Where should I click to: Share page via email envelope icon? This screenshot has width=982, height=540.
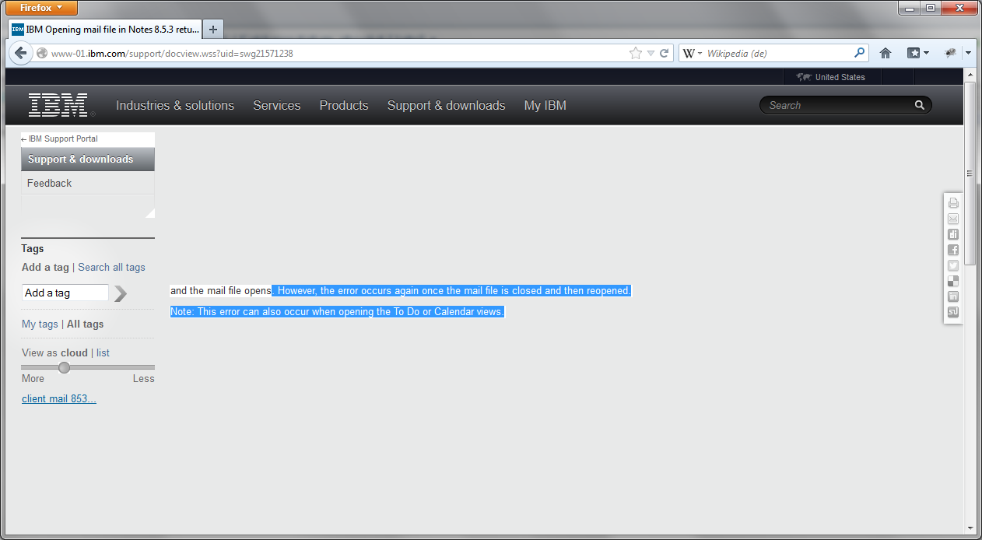point(953,219)
